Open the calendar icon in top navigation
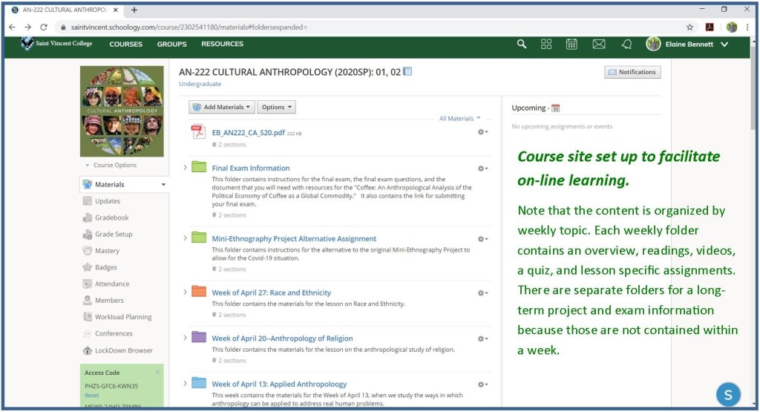The height and width of the screenshot is (412, 760). tap(571, 45)
